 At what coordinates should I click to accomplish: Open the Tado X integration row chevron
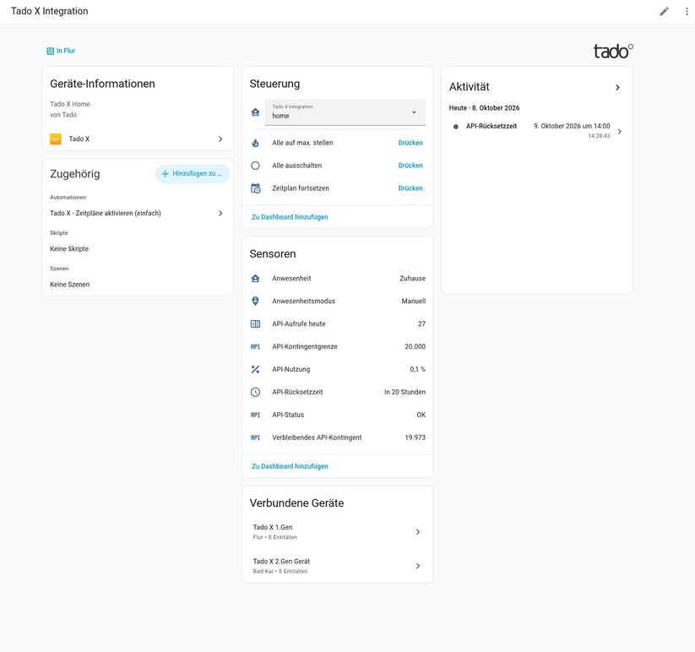(220, 139)
